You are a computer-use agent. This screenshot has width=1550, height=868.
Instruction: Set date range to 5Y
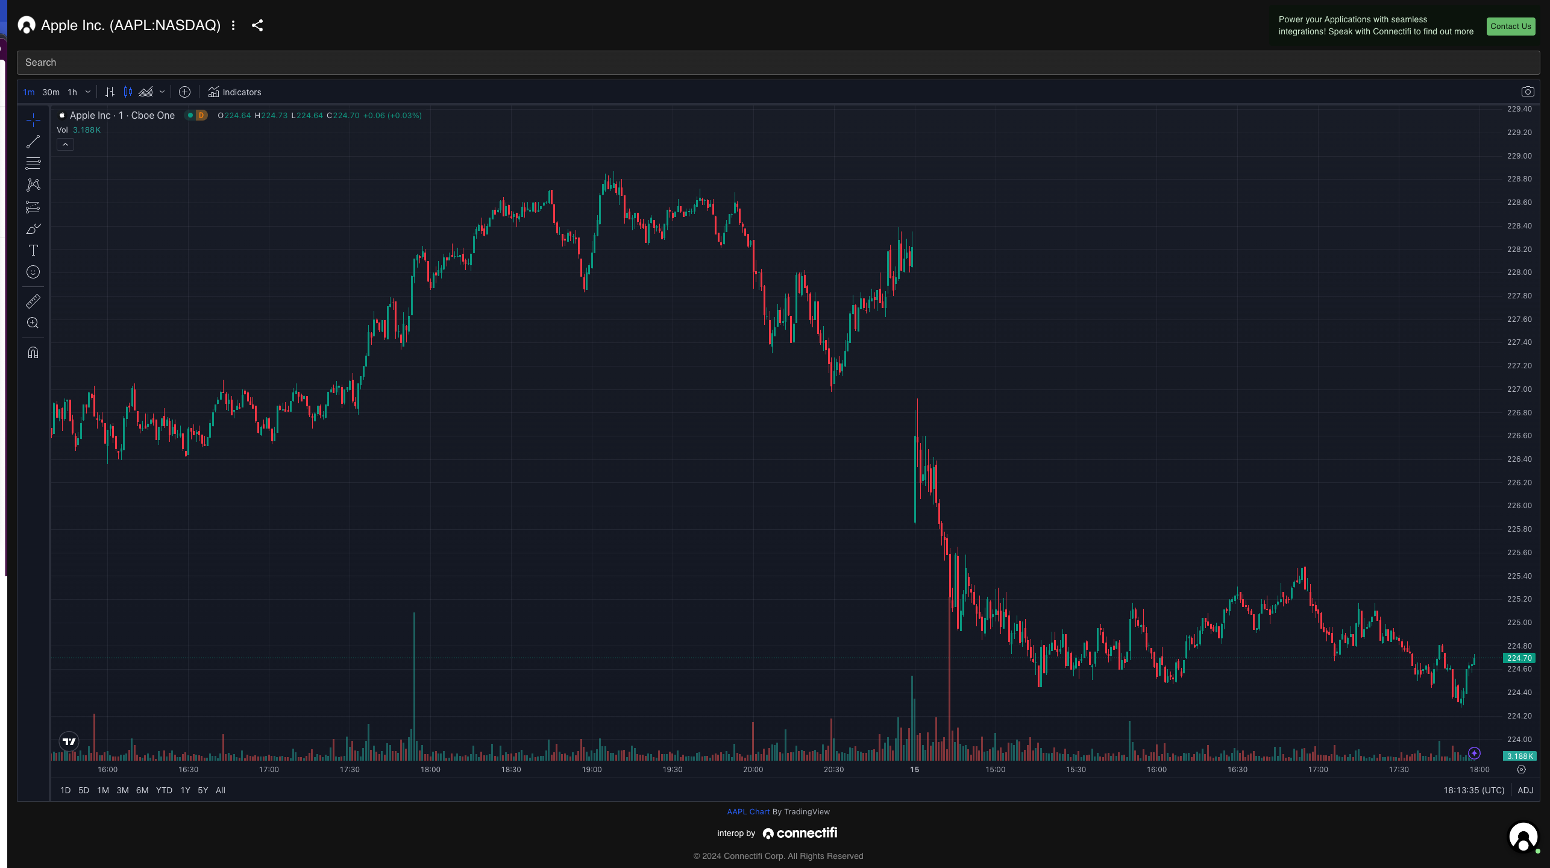(x=203, y=790)
